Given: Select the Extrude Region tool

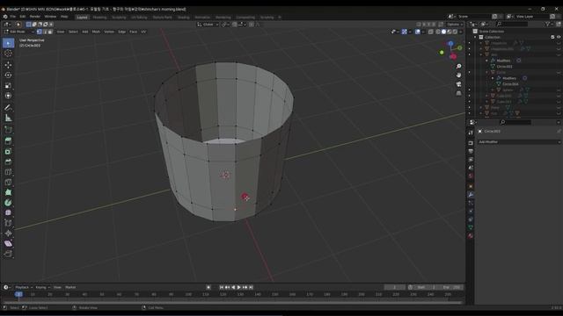Looking at the screenshot, I should pos(8,141).
